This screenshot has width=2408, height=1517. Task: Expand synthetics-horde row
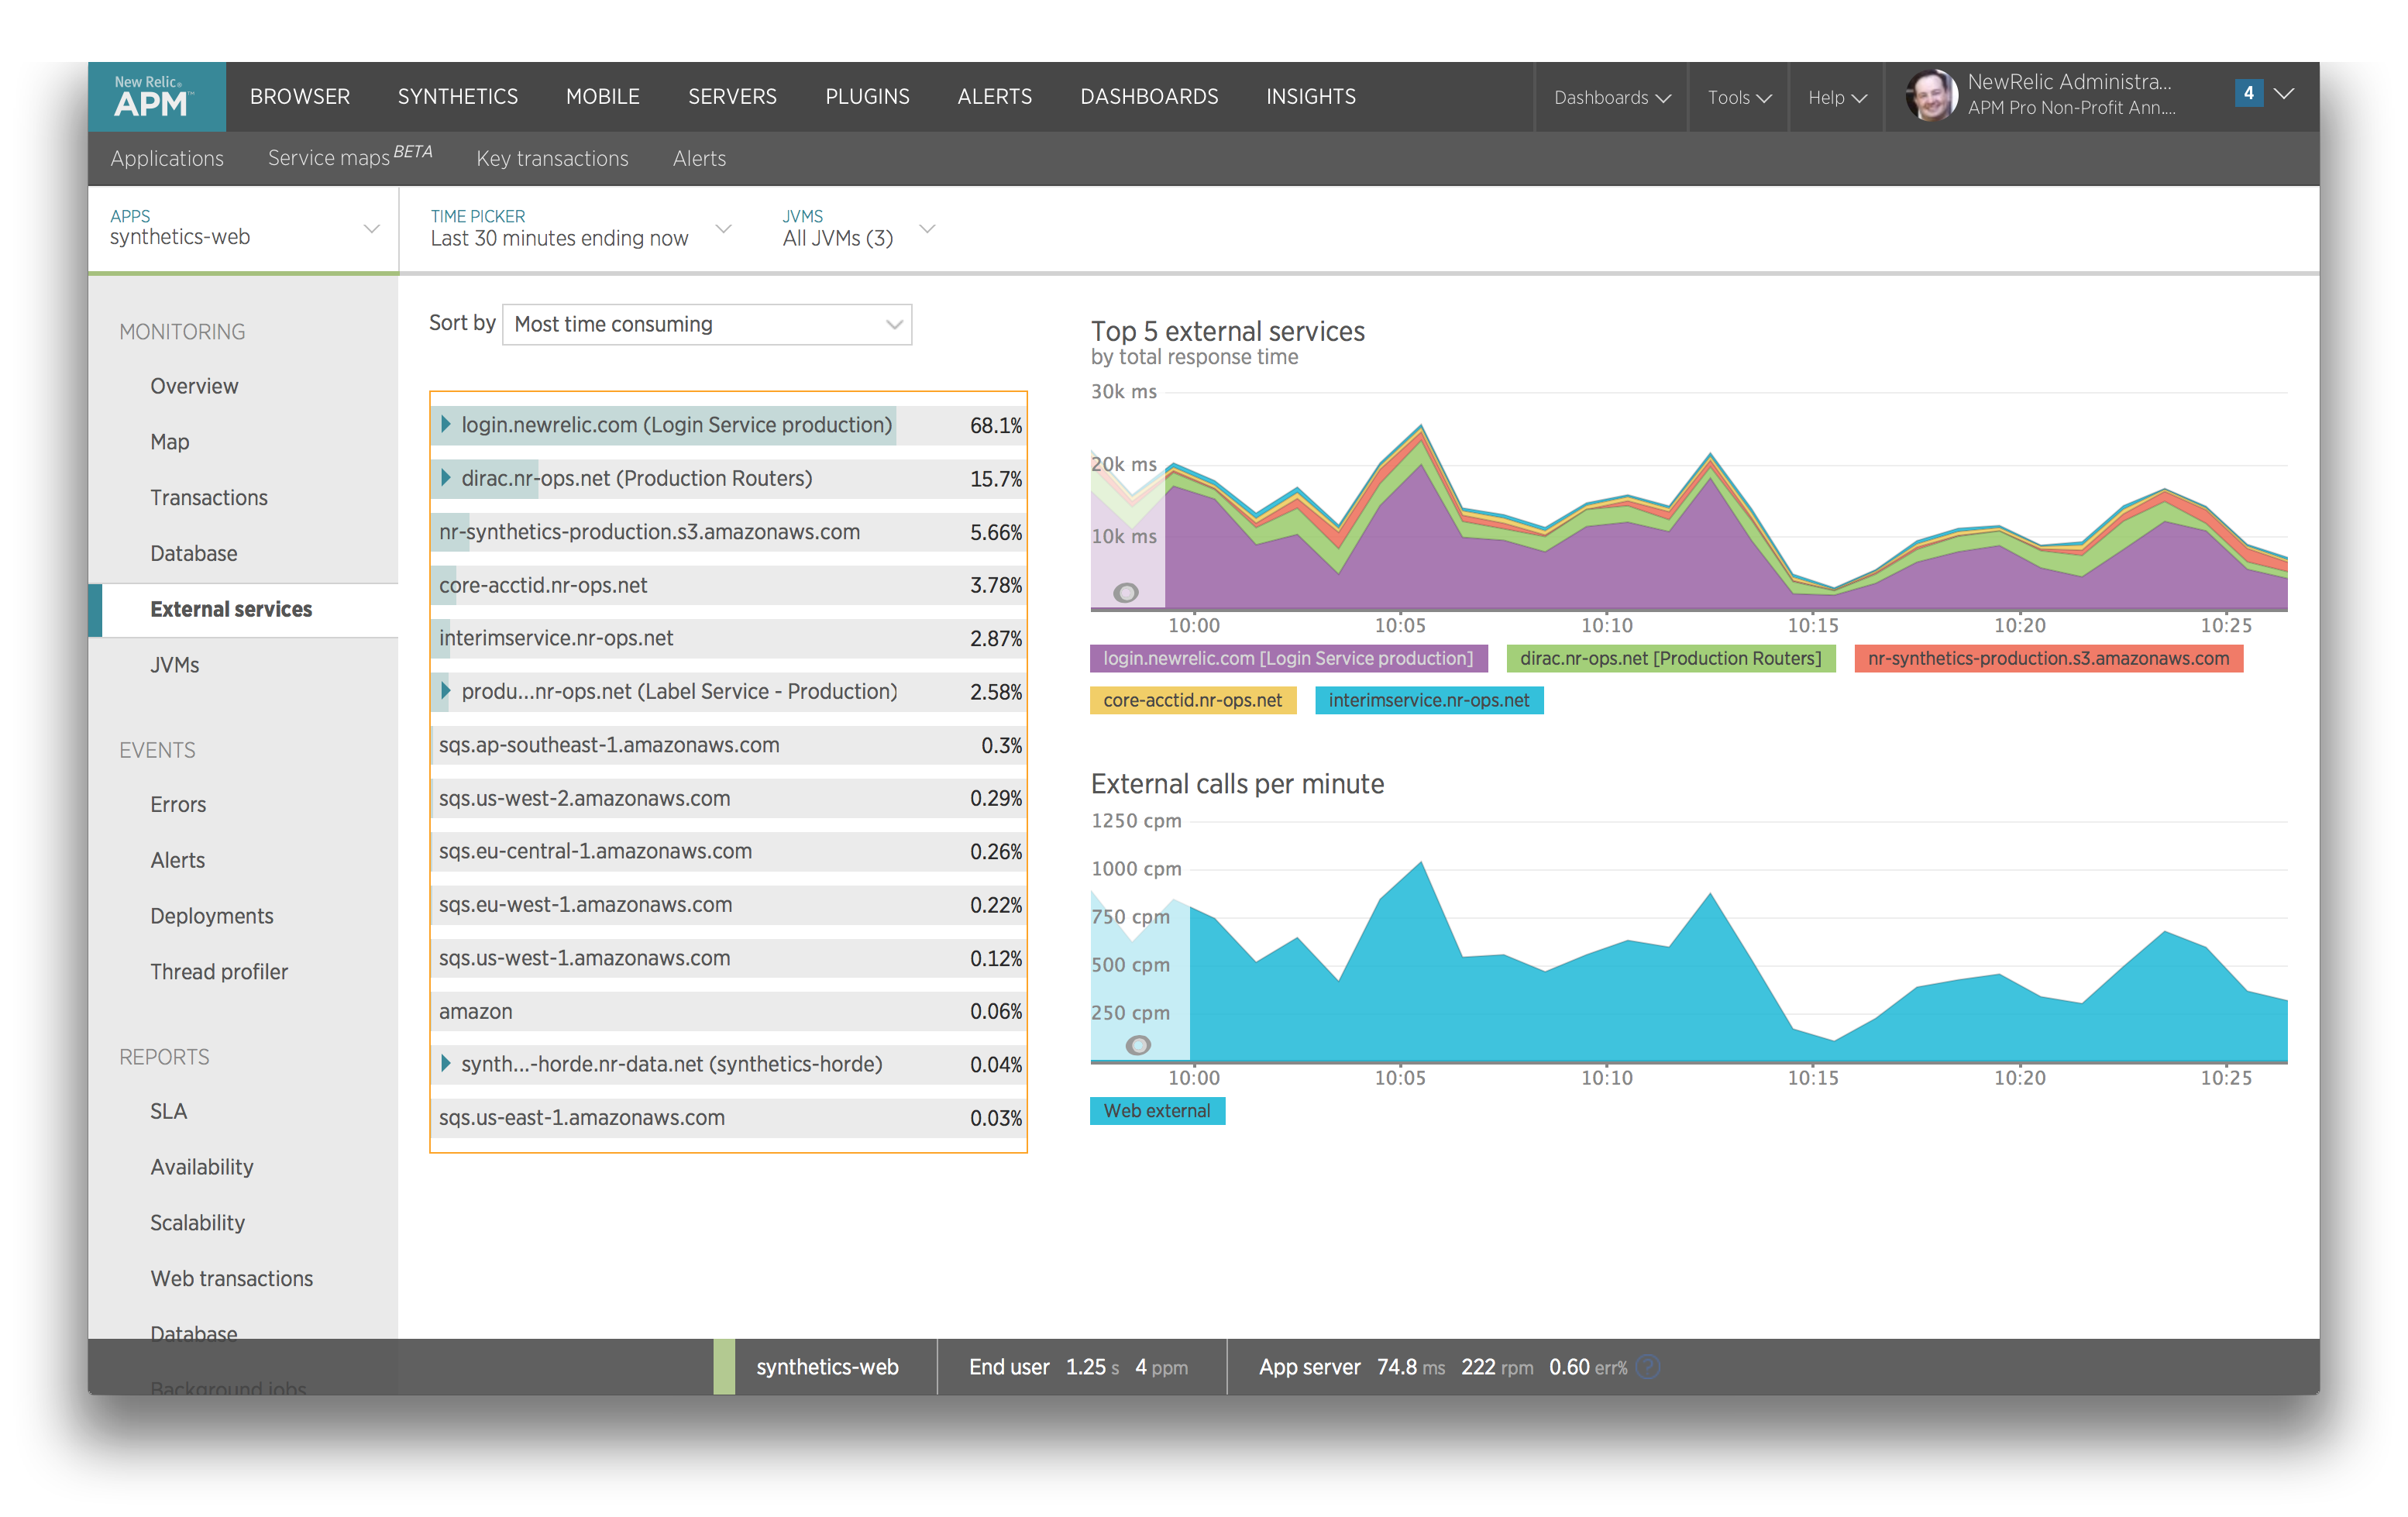(446, 1062)
